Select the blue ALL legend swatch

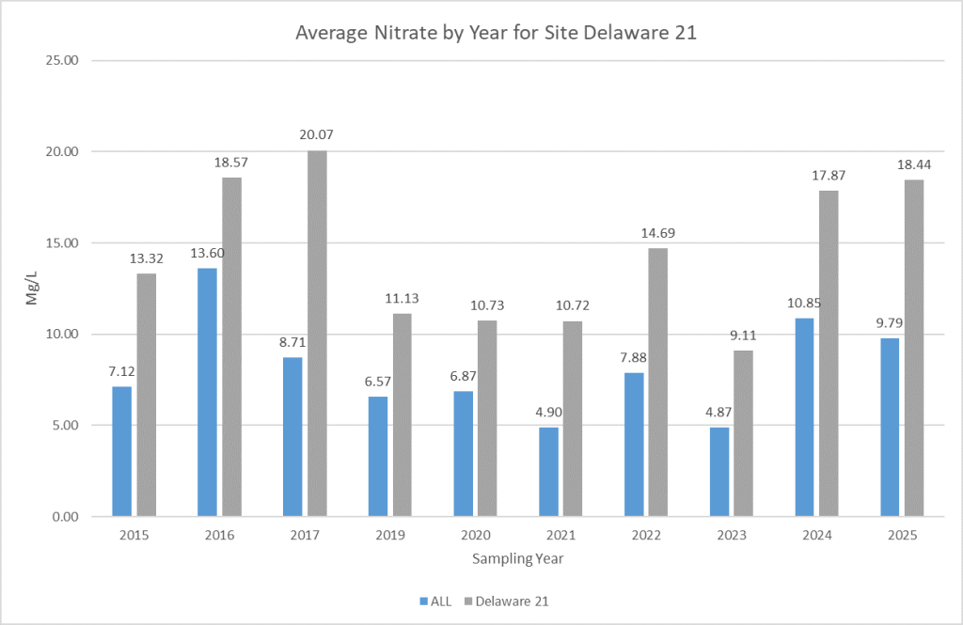pyautogui.click(x=422, y=601)
